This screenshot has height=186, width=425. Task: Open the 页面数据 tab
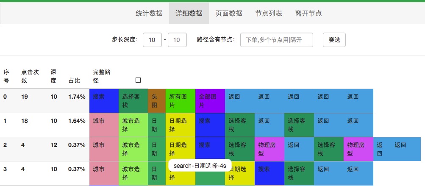point(229,13)
